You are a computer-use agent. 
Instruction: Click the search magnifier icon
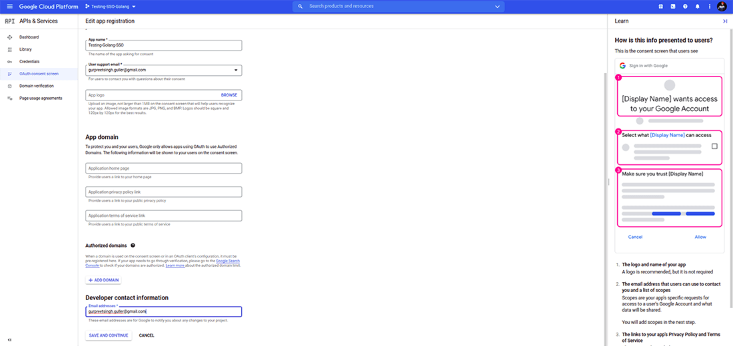(300, 7)
